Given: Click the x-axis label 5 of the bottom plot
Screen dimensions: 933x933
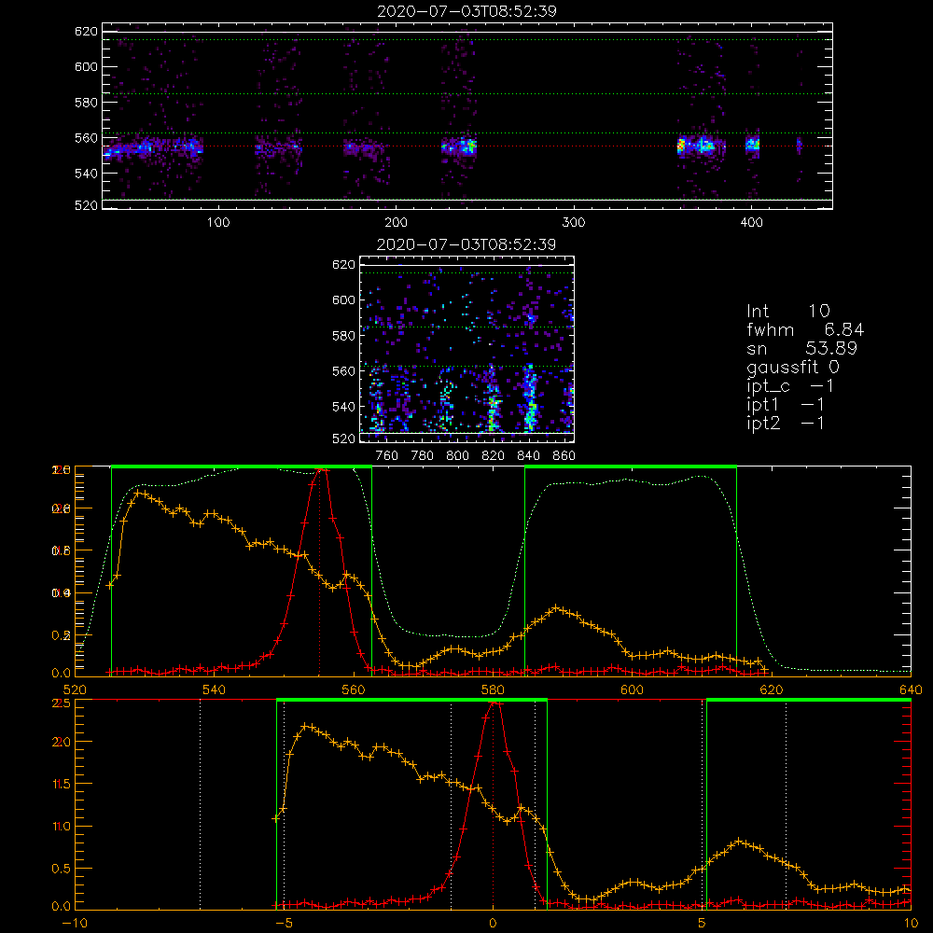Looking at the screenshot, I should [x=703, y=924].
